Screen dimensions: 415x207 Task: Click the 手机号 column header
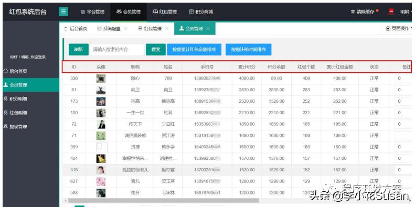click(207, 67)
